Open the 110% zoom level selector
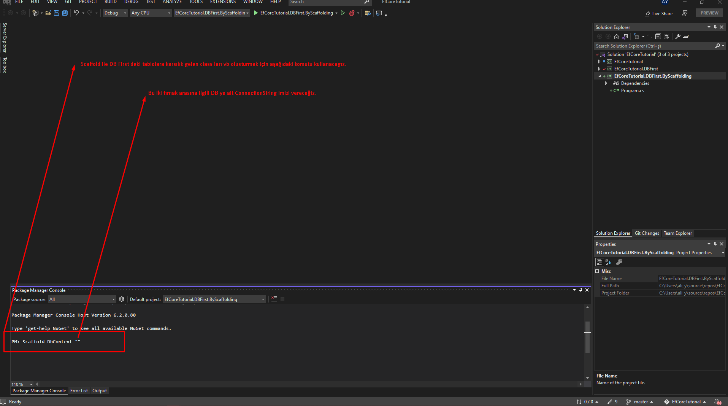This screenshot has height=406, width=728. click(22, 384)
